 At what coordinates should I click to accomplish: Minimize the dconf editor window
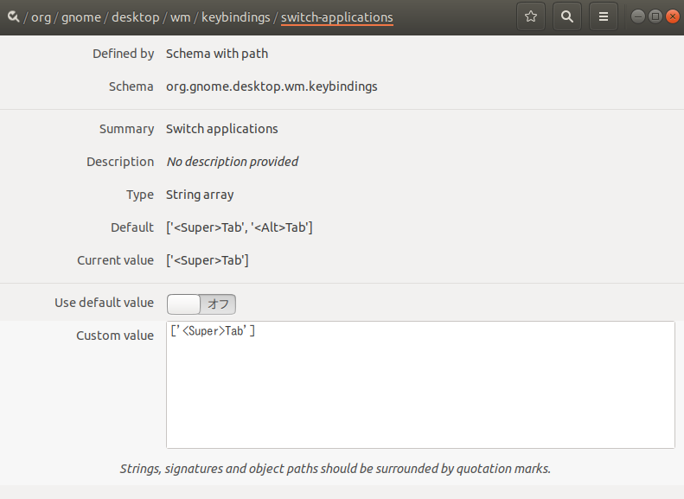pyautogui.click(x=638, y=16)
